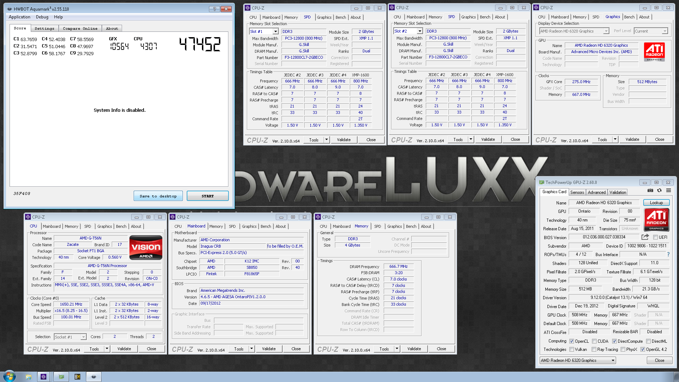Click Validate in the CPU-Z Mainboard window
The width and height of the screenshot is (679, 382).
click(269, 349)
